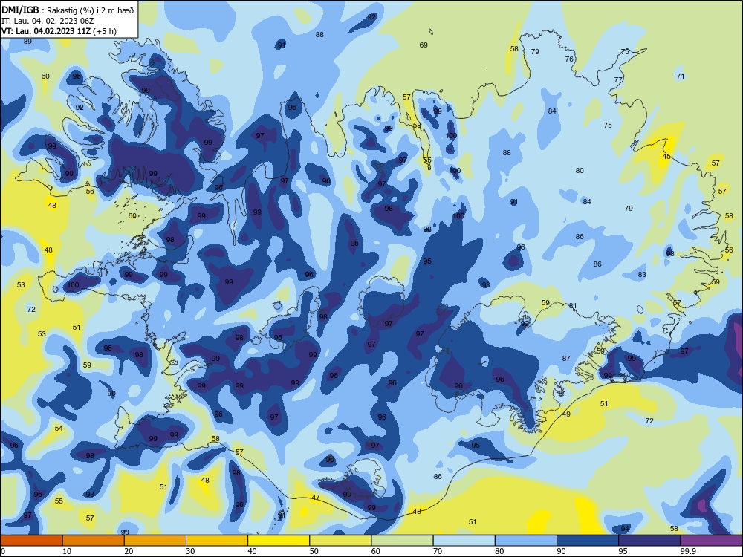Viewport: 743px width, 557px height.
Task: Click the humidity value '94' on the map
Action: pos(625,528)
